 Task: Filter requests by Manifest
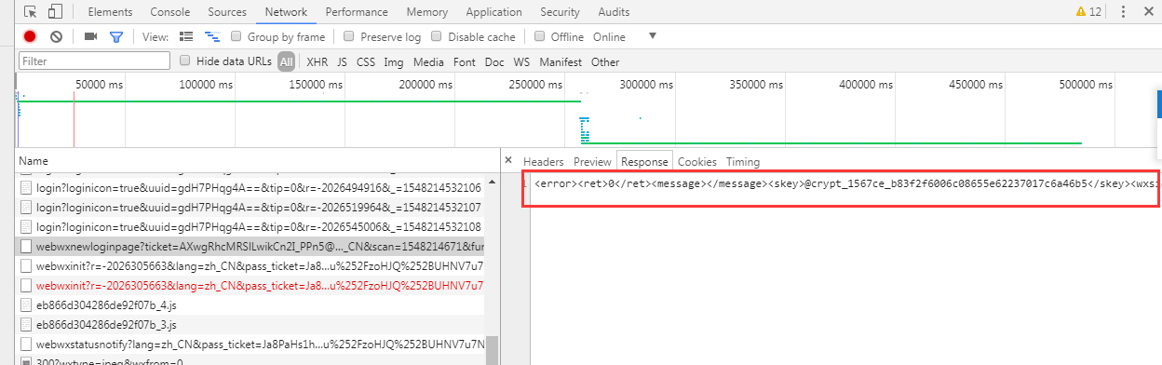[561, 62]
